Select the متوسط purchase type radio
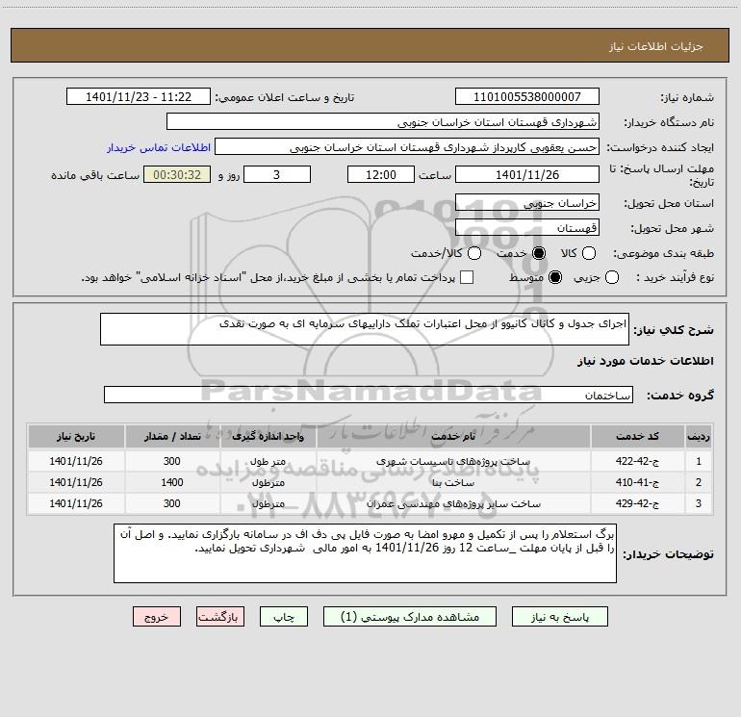Screen dimensions: 741x717 tap(555, 277)
